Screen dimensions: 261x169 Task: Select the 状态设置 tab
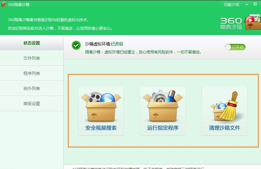(x=32, y=43)
